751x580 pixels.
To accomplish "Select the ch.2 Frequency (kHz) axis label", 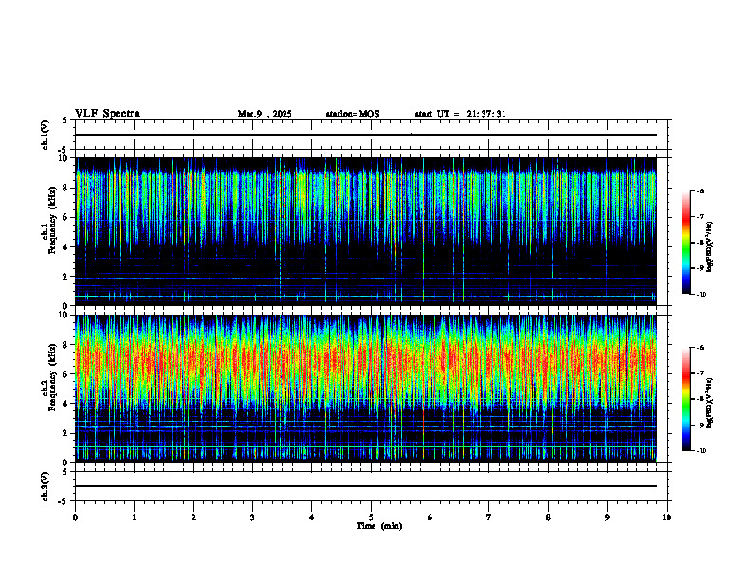I will (48, 376).
